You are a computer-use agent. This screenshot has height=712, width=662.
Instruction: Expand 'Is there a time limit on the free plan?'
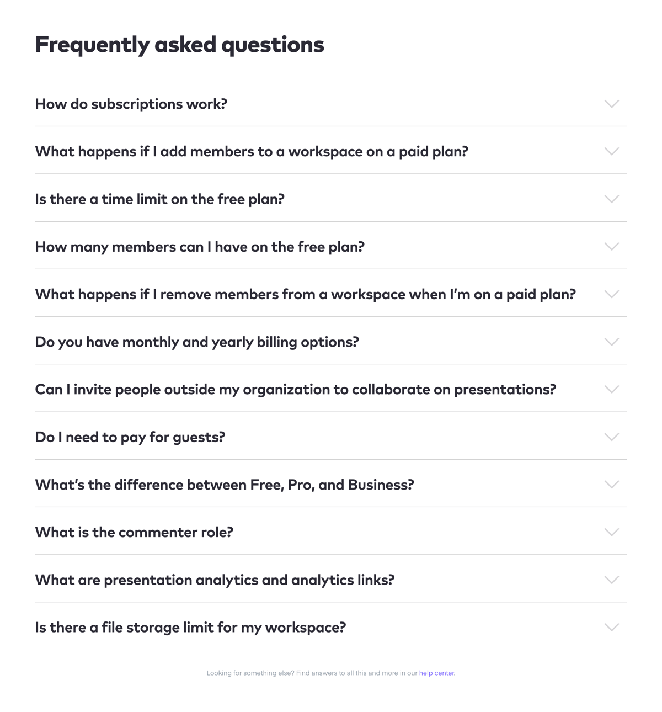pyautogui.click(x=160, y=199)
